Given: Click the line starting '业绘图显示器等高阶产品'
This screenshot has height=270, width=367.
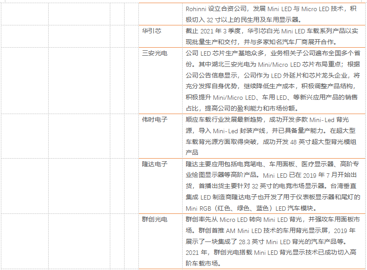Looking at the screenshot, I should point(271,175).
